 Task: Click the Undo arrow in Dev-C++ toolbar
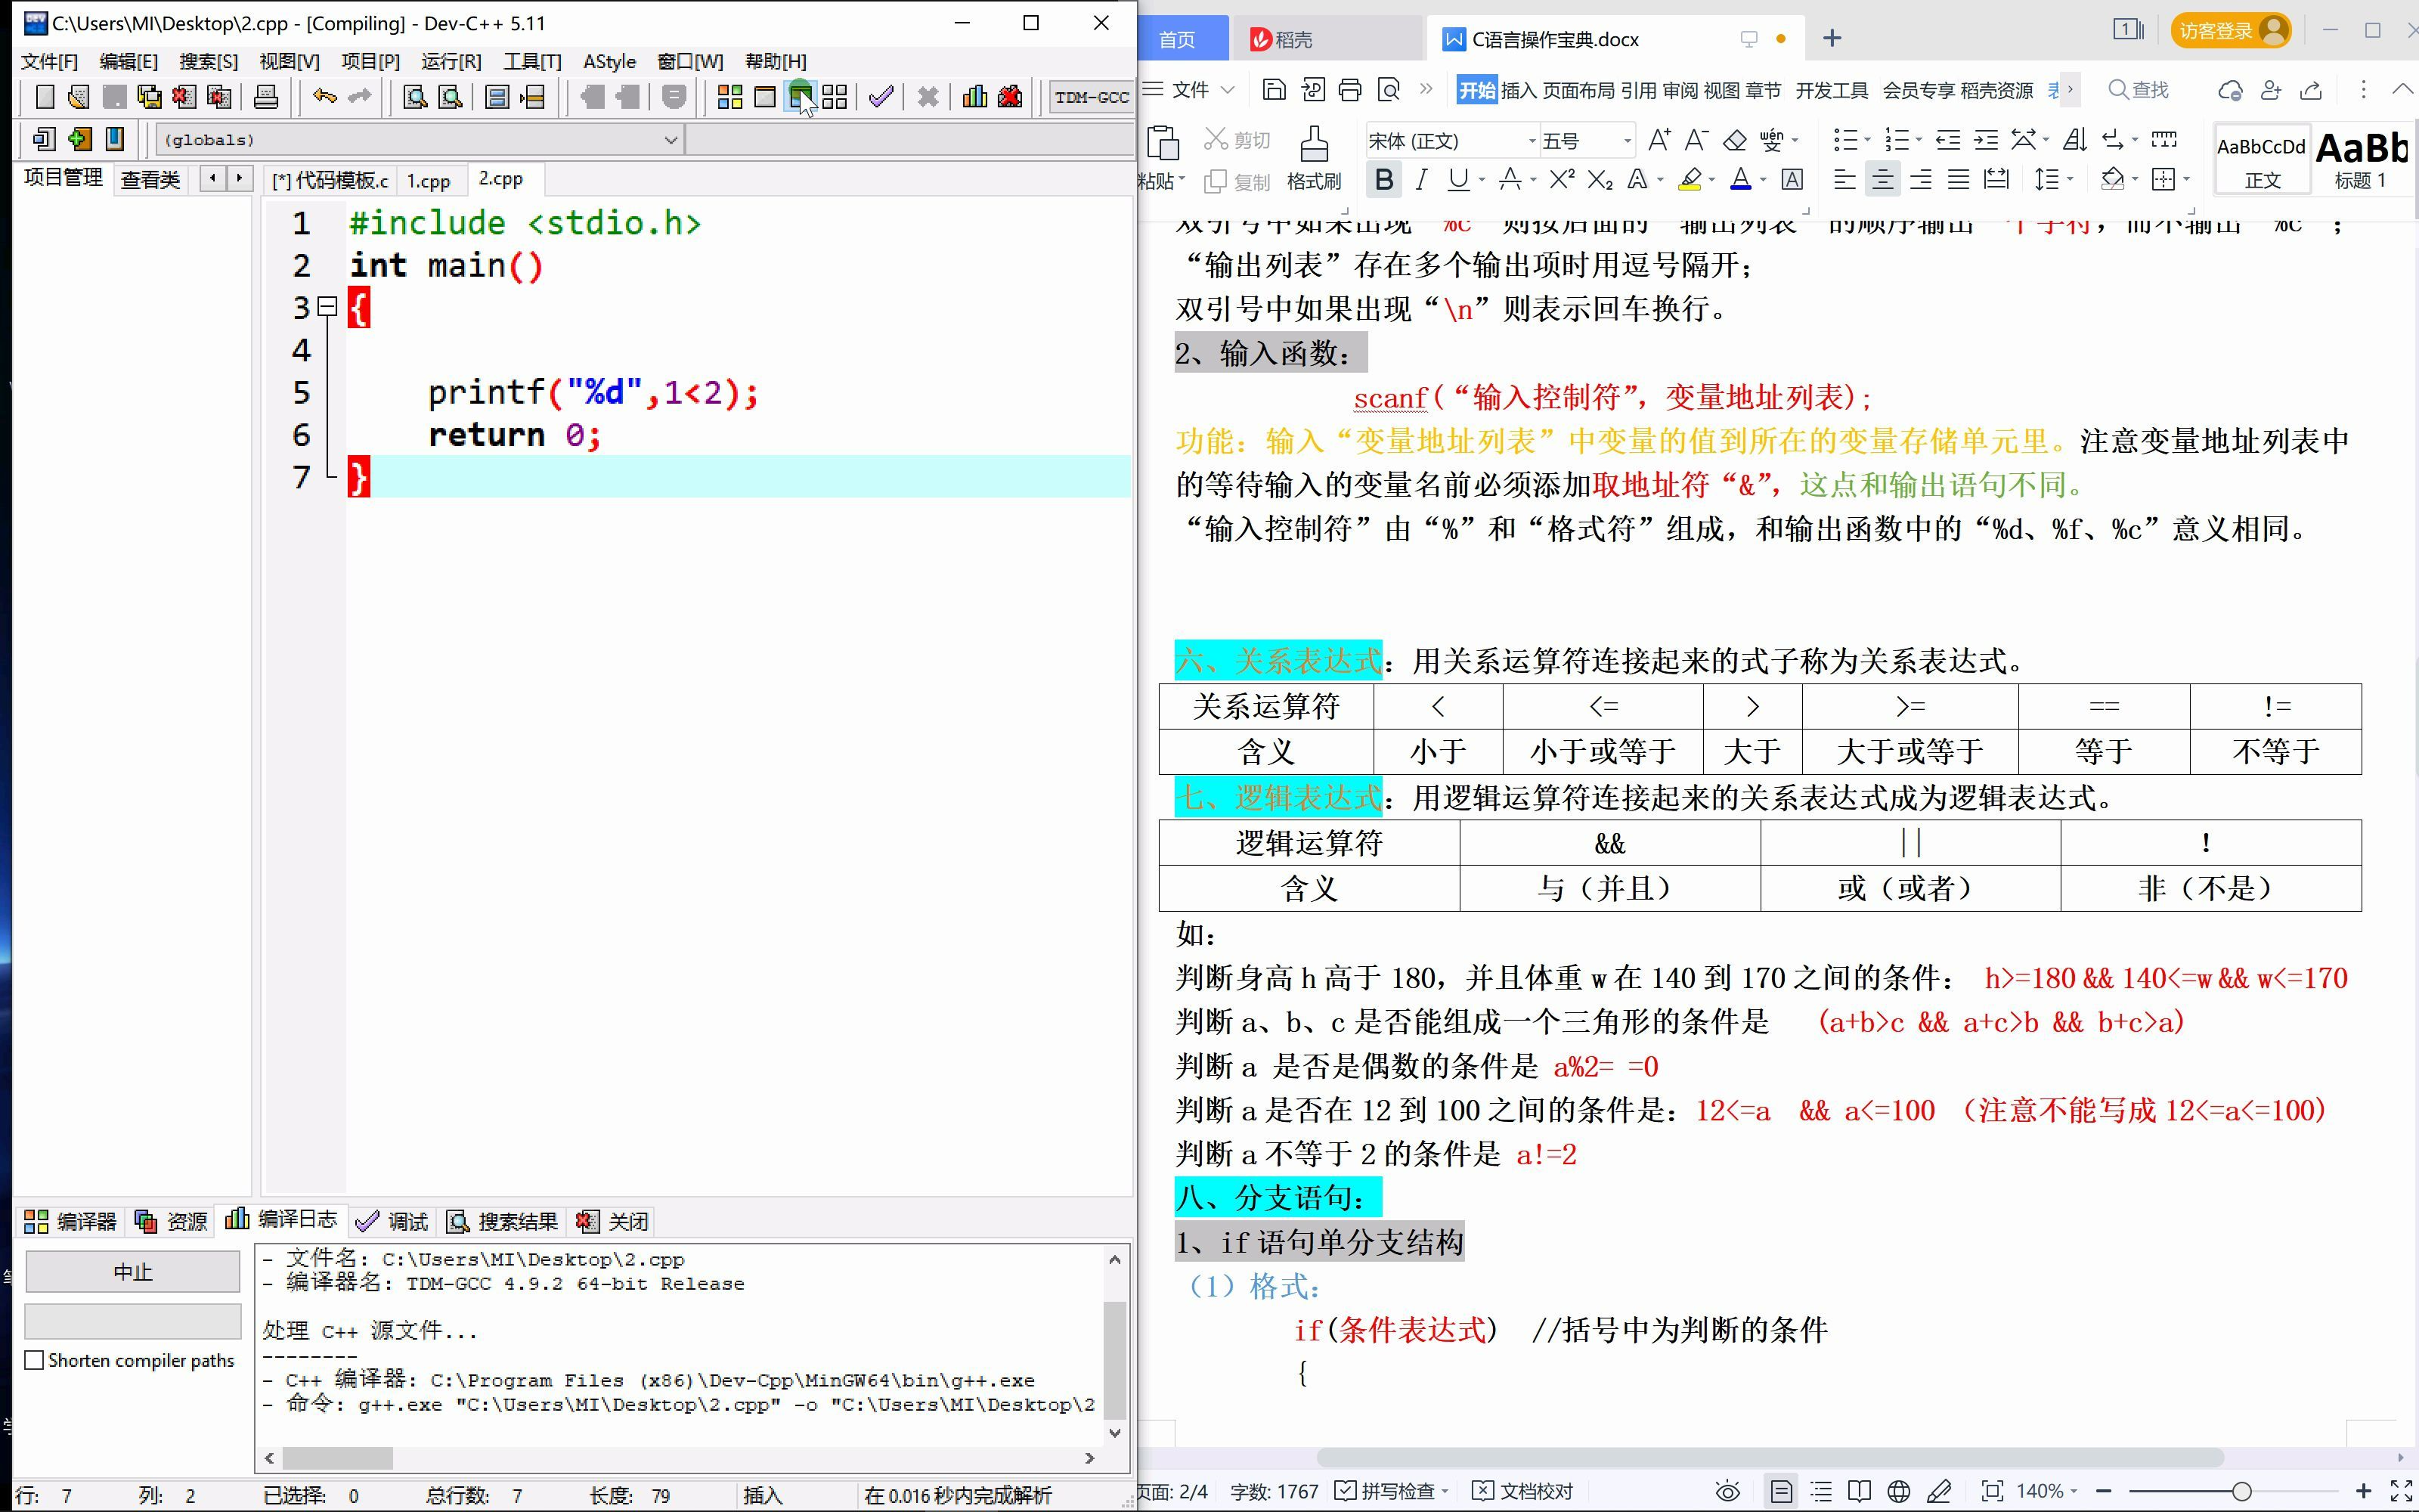pos(324,97)
